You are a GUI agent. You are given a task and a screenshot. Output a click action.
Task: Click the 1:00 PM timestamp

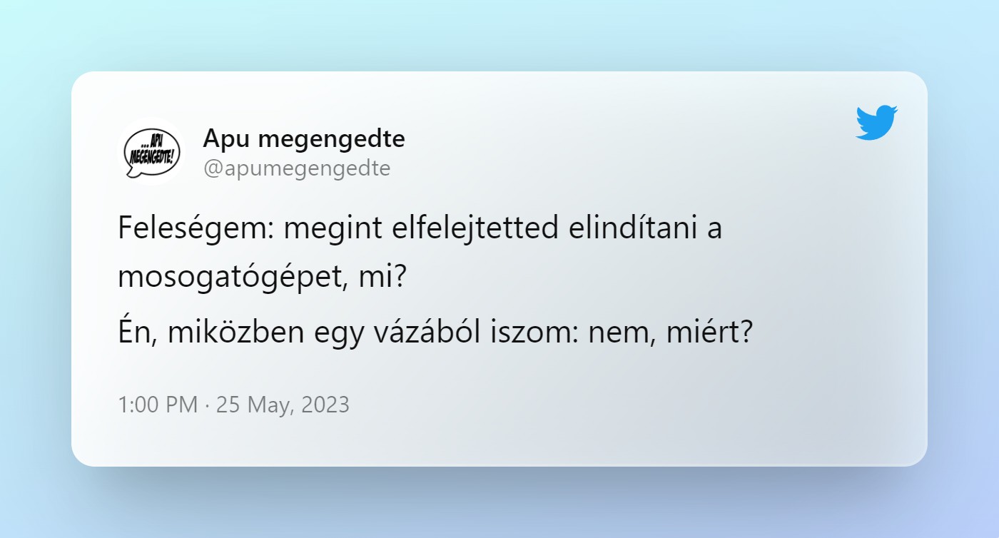(158, 405)
